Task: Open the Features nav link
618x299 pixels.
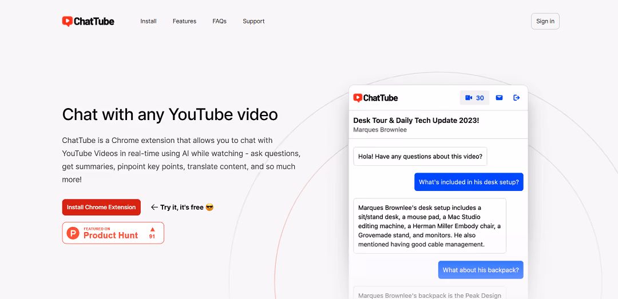Action: click(184, 21)
